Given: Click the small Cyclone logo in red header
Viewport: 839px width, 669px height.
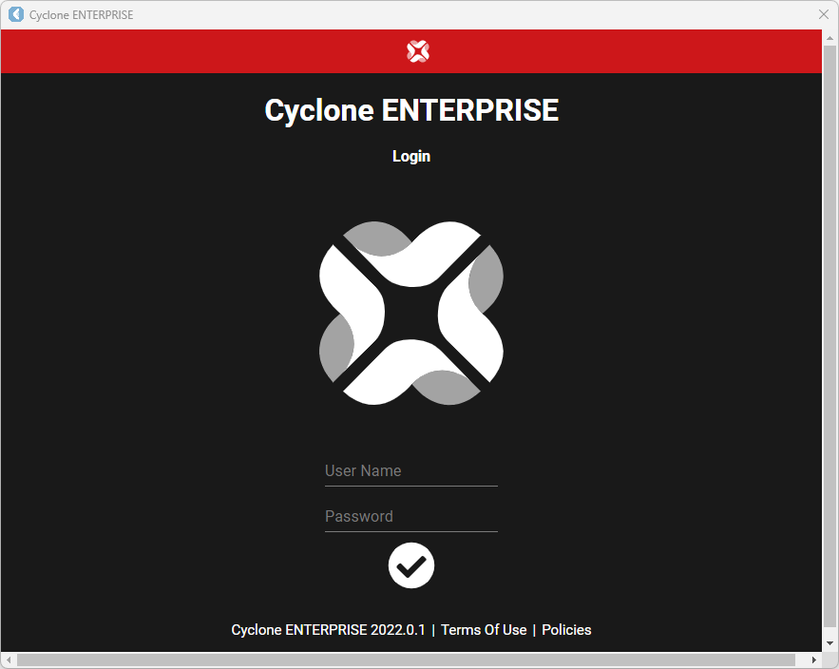Looking at the screenshot, I should (418, 51).
